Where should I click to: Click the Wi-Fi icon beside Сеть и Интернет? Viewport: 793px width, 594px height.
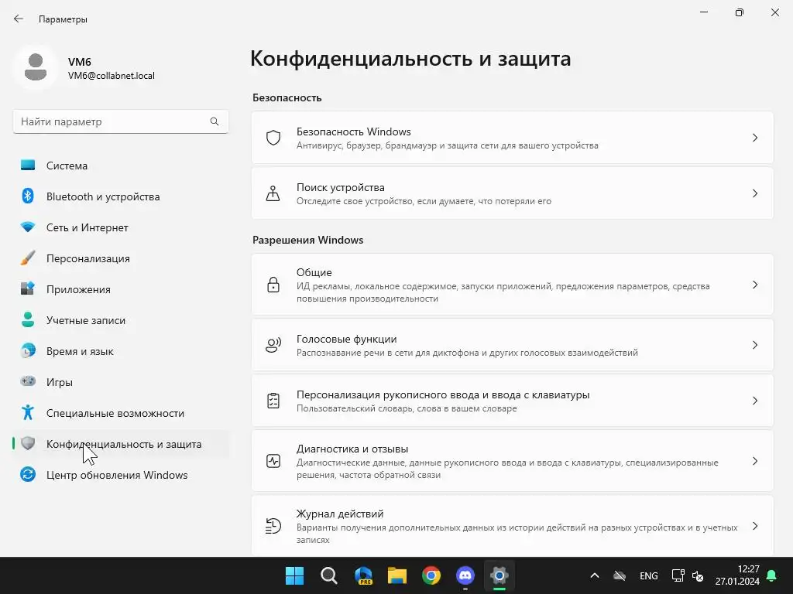28,227
